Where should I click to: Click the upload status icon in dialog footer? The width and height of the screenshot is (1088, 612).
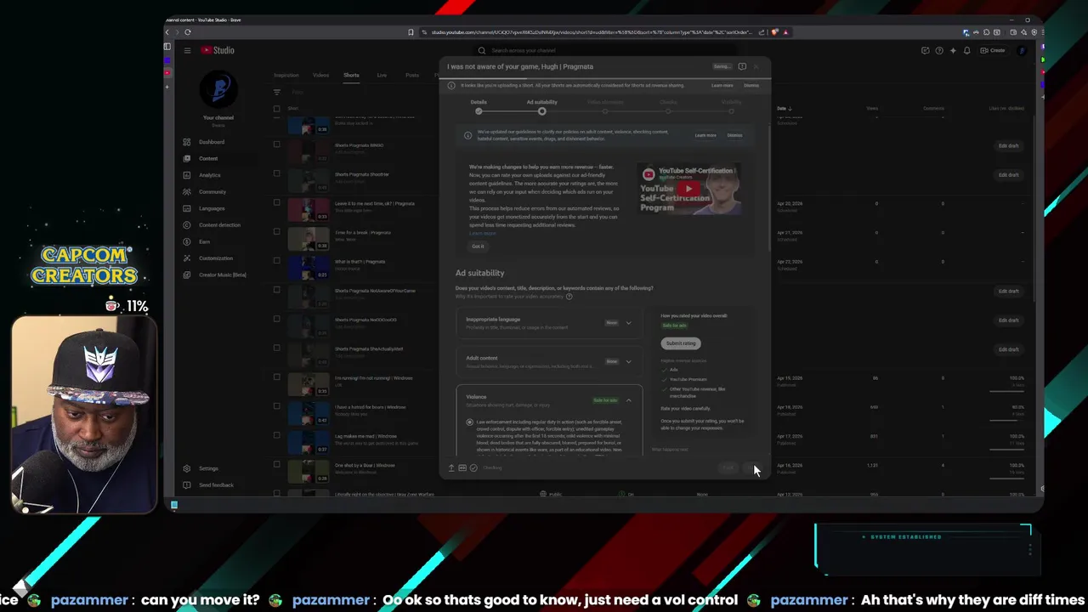pos(451,467)
